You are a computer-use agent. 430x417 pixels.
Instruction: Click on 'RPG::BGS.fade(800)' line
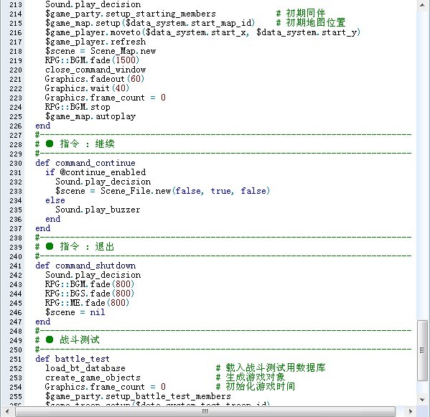click(x=90, y=294)
